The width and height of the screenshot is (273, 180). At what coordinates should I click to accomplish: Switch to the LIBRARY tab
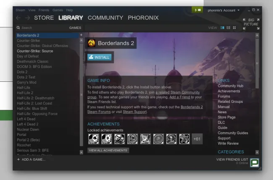[71, 18]
